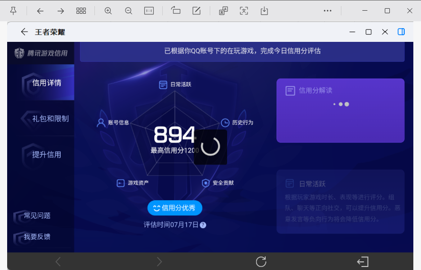This screenshot has width=421, height=270.
Task: Select the 安全贡献 shield icon
Action: 206,183
